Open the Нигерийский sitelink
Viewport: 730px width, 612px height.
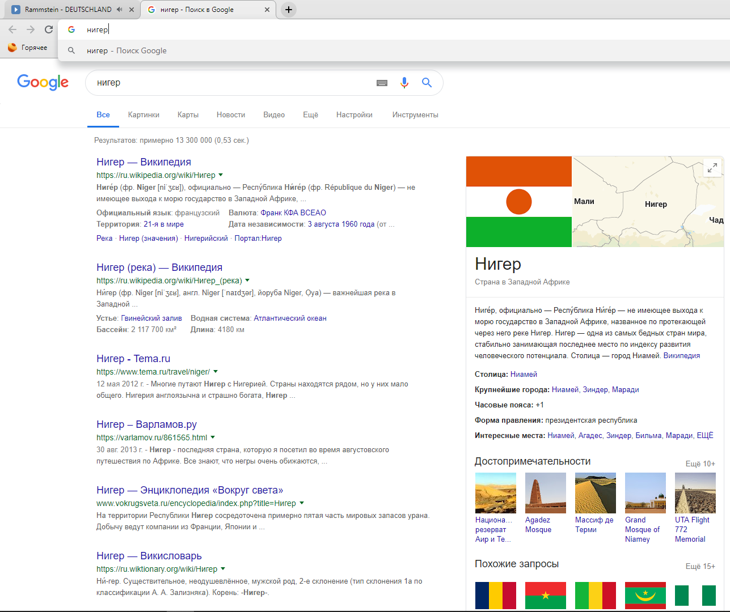tap(206, 238)
